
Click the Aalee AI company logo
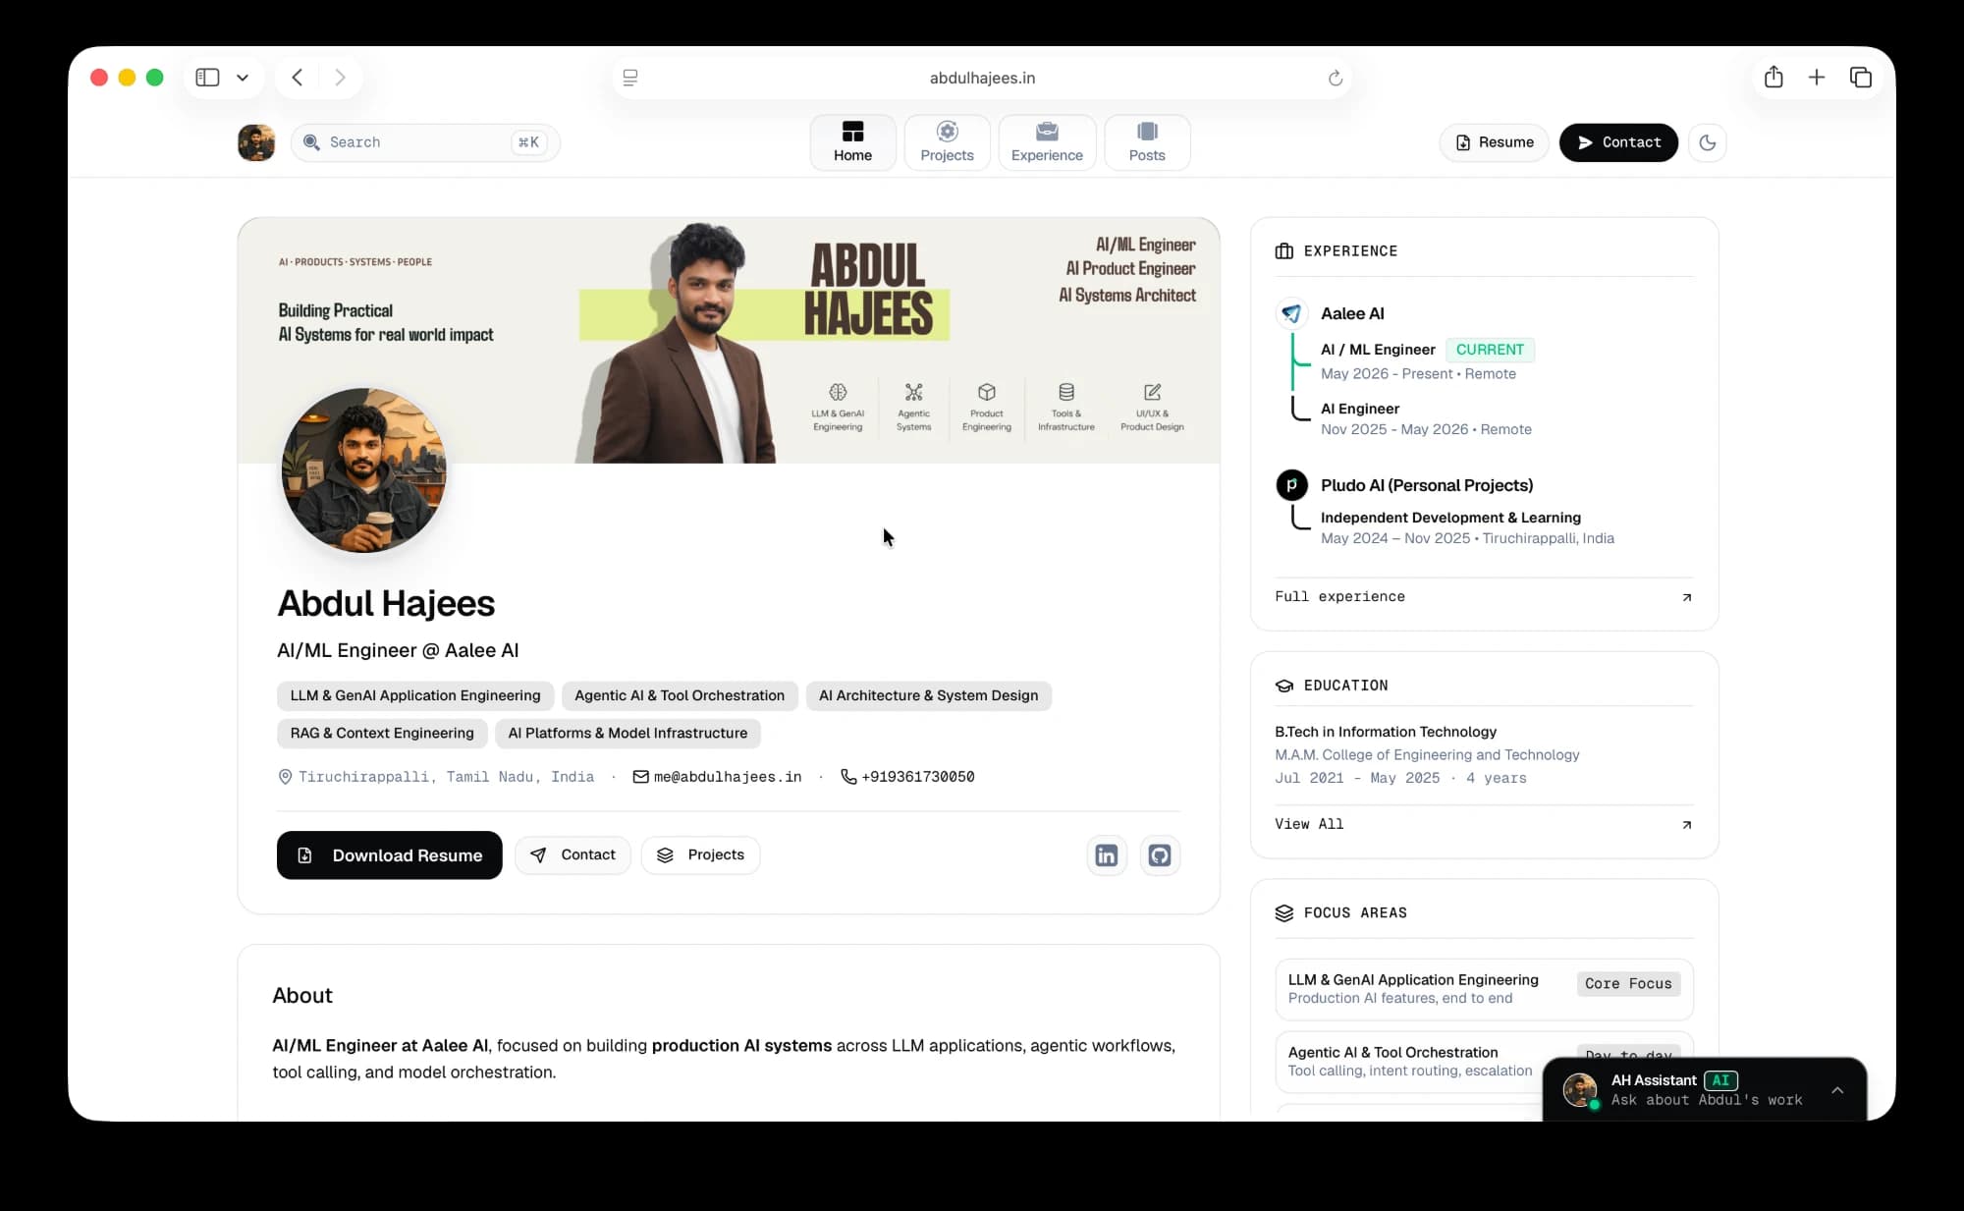[1291, 313]
